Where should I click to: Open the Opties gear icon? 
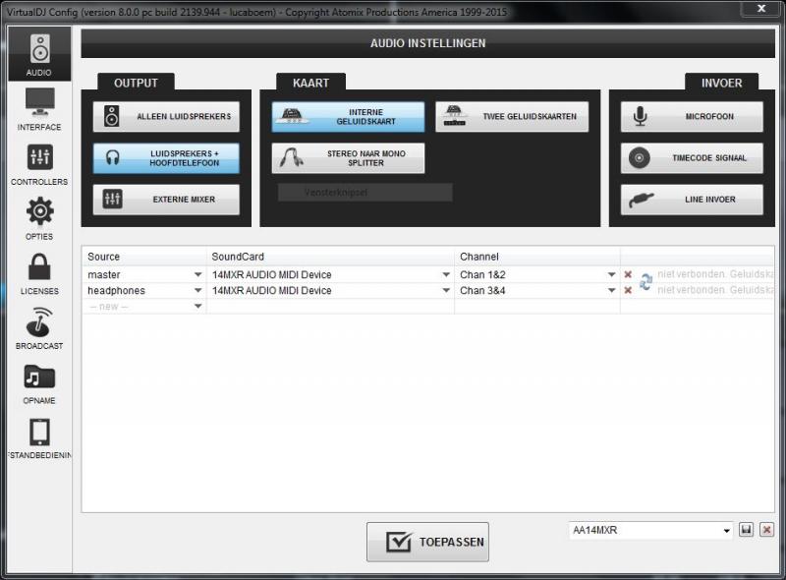(39, 211)
